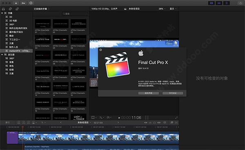This screenshot has width=245, height=150.
Task: Open the Keyword Editor key button
Action: (x=23, y=3)
